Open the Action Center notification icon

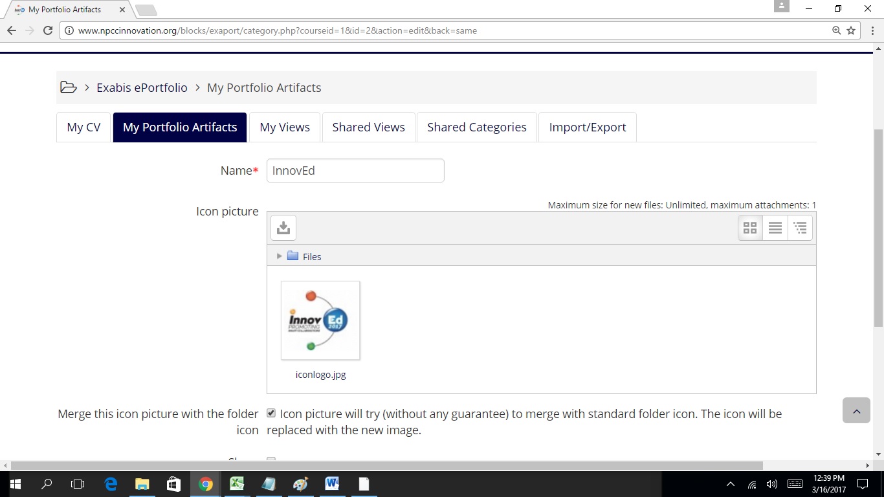[862, 484]
